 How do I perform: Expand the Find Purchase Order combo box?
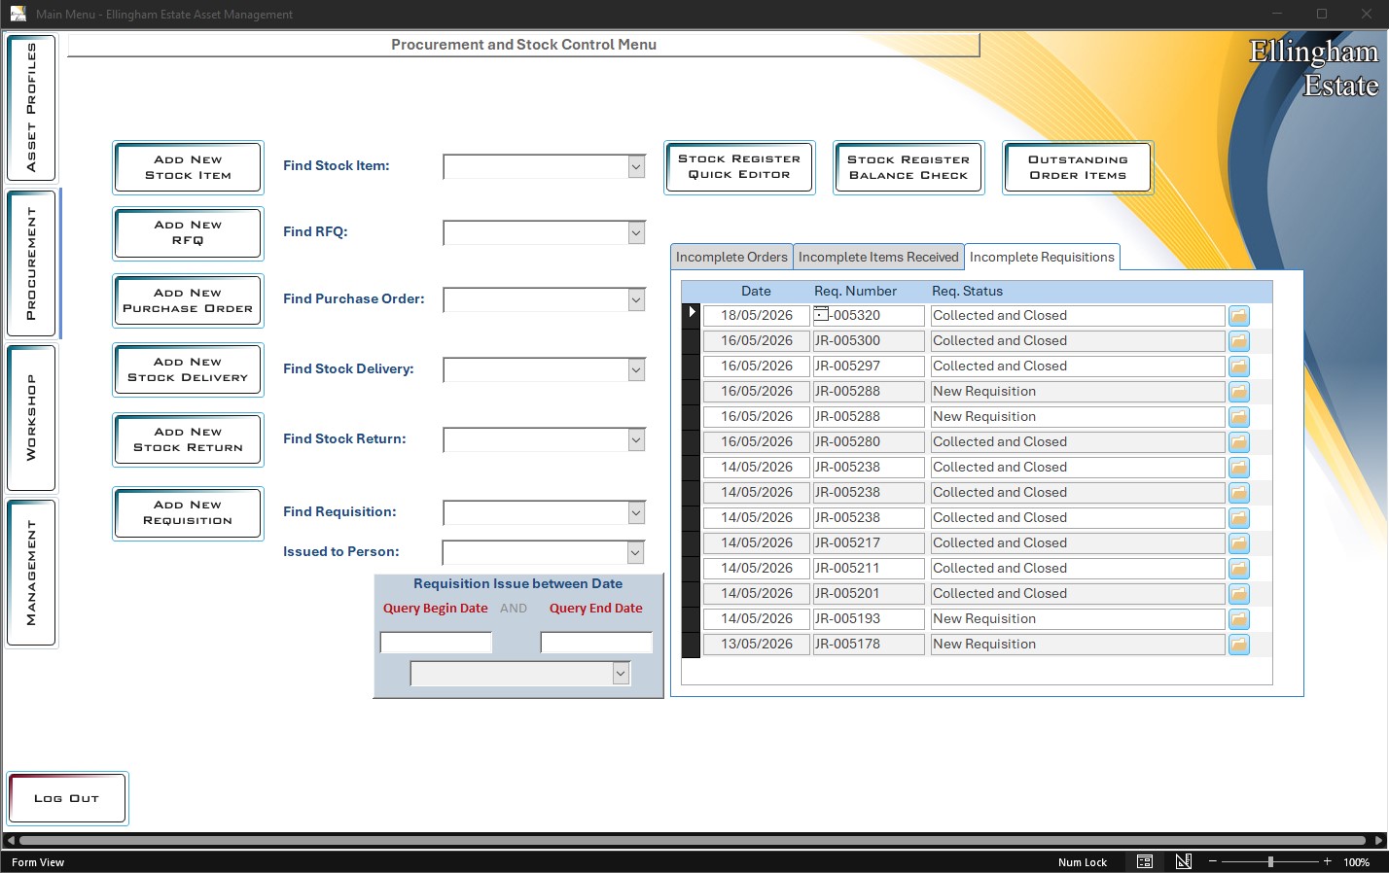636,300
